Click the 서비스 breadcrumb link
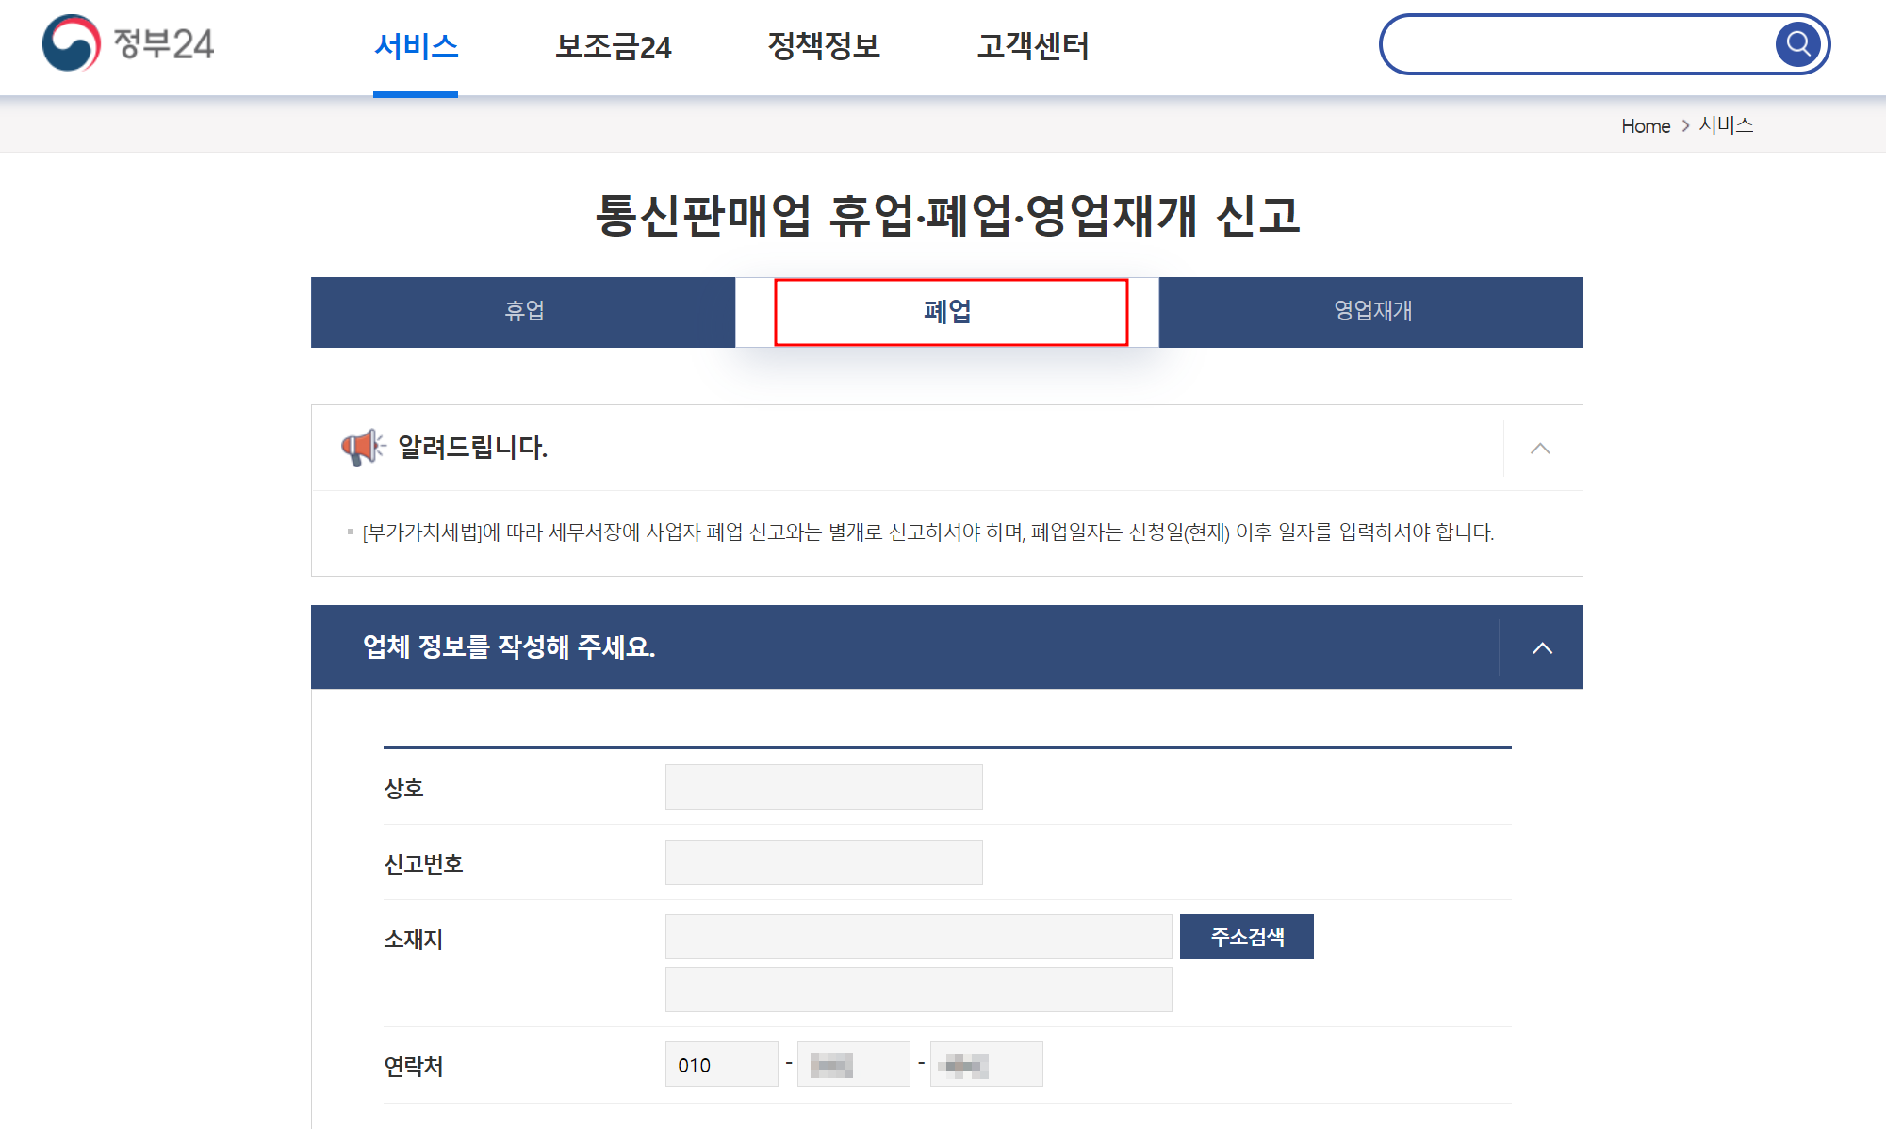The image size is (1886, 1129). pos(1726,125)
